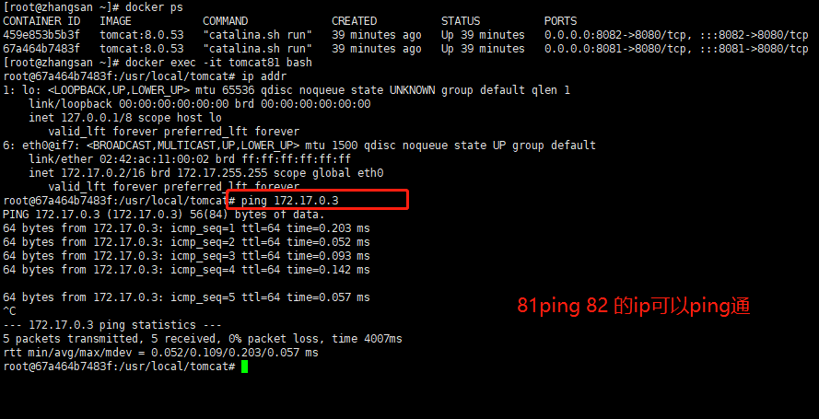Select container ID 459e853b5b3f in the table
Viewport: 819px width, 419px height.
tap(41, 35)
